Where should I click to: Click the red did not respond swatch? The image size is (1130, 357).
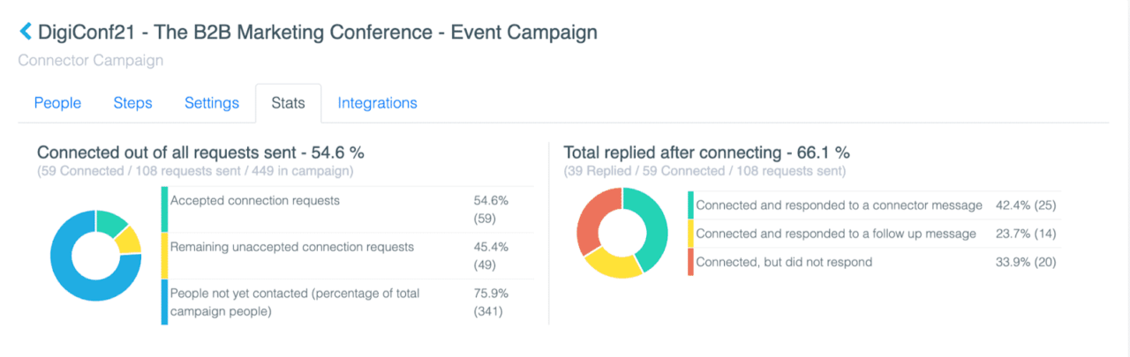(x=690, y=262)
